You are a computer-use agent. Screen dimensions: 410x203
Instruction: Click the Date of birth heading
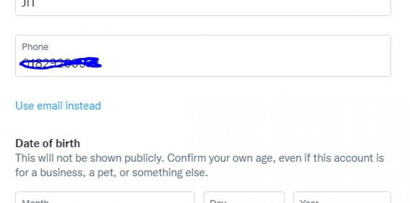point(48,143)
